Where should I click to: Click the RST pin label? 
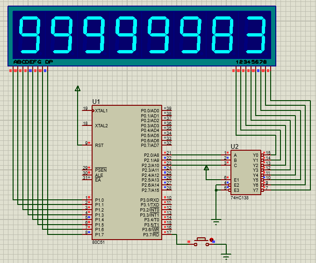99,146
